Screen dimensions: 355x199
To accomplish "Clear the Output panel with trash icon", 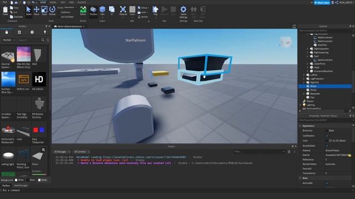I will coord(289,152).
